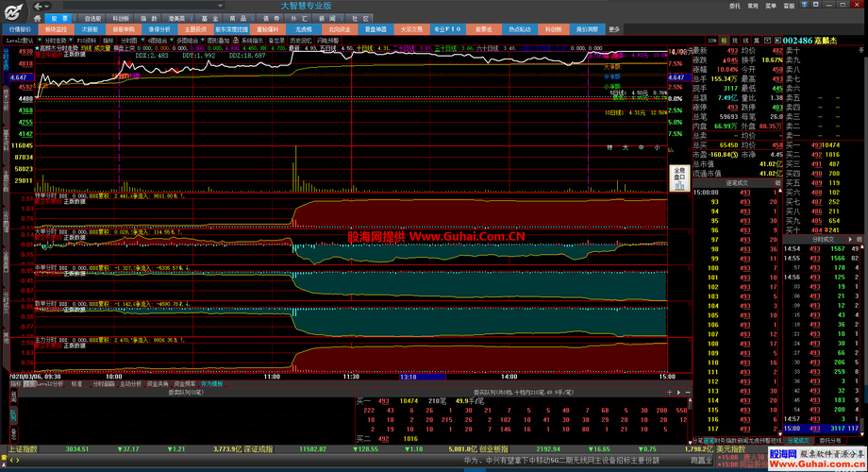Click the yellow note icon at bottom-left
Image resolution: width=868 pixels, height=472 pixels.
click(x=4, y=460)
